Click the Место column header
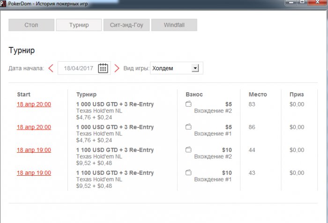The width and height of the screenshot is (328, 223). (x=258, y=94)
